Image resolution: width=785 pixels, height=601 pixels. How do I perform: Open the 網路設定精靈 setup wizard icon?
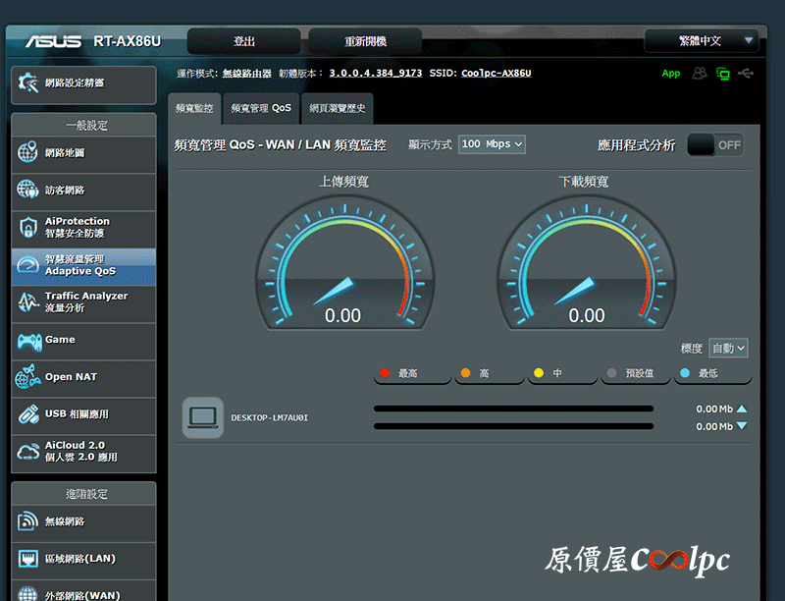pos(28,83)
